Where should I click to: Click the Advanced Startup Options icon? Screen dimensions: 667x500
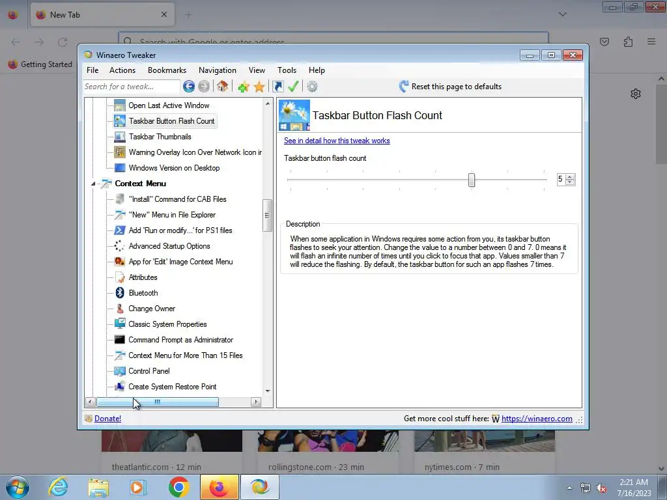pyautogui.click(x=120, y=245)
